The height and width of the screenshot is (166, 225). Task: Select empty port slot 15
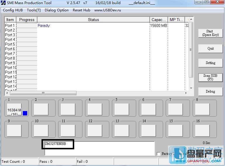tap(176, 131)
